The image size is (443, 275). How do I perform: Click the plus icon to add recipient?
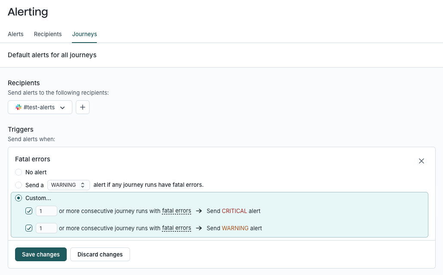click(83, 107)
